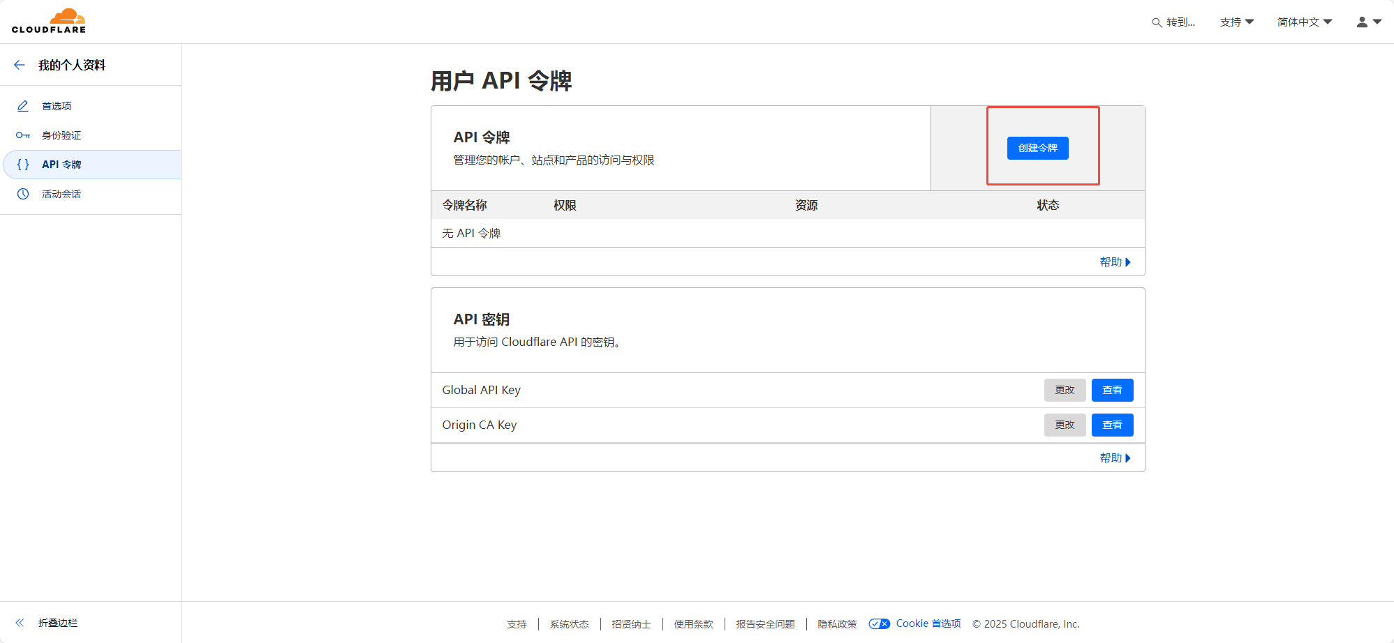Click 查看 for Origin CA Key
The height and width of the screenshot is (643, 1394).
pyautogui.click(x=1112, y=425)
